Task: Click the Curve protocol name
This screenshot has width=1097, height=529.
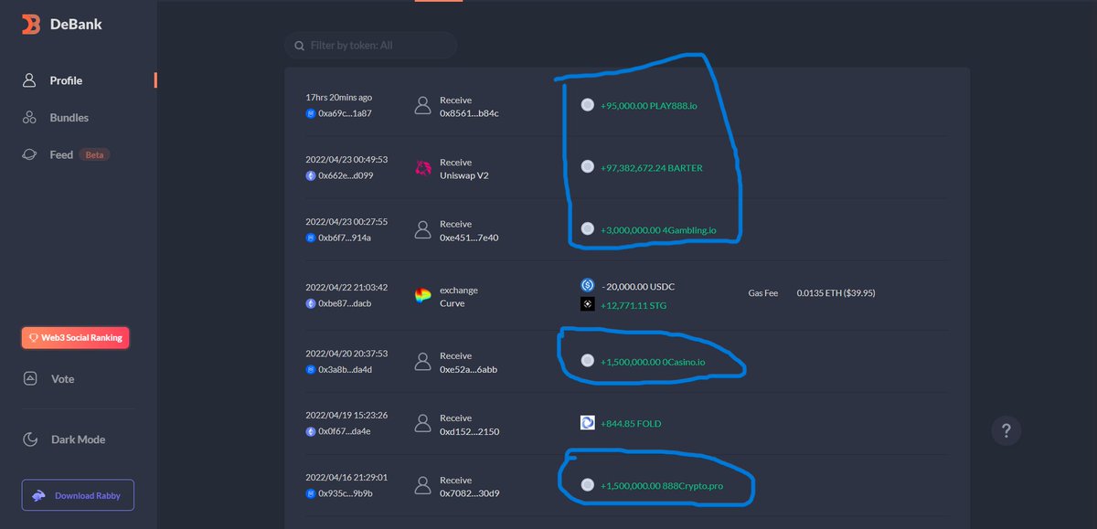Action: point(453,303)
